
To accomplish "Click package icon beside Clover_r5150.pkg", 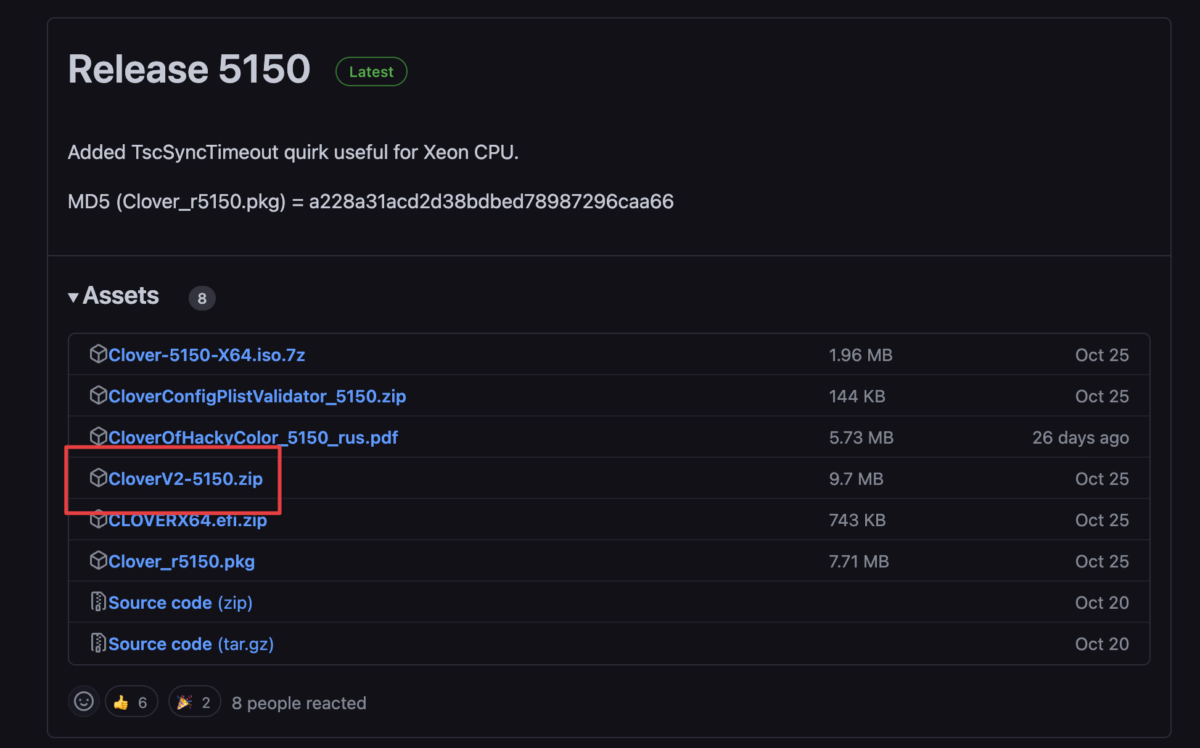I will tap(98, 561).
